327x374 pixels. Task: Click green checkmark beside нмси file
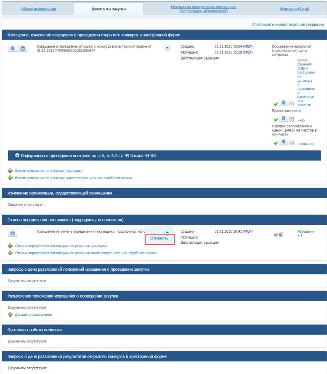[276, 119]
